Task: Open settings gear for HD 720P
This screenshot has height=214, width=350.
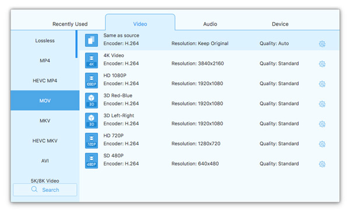Action: 322,144
